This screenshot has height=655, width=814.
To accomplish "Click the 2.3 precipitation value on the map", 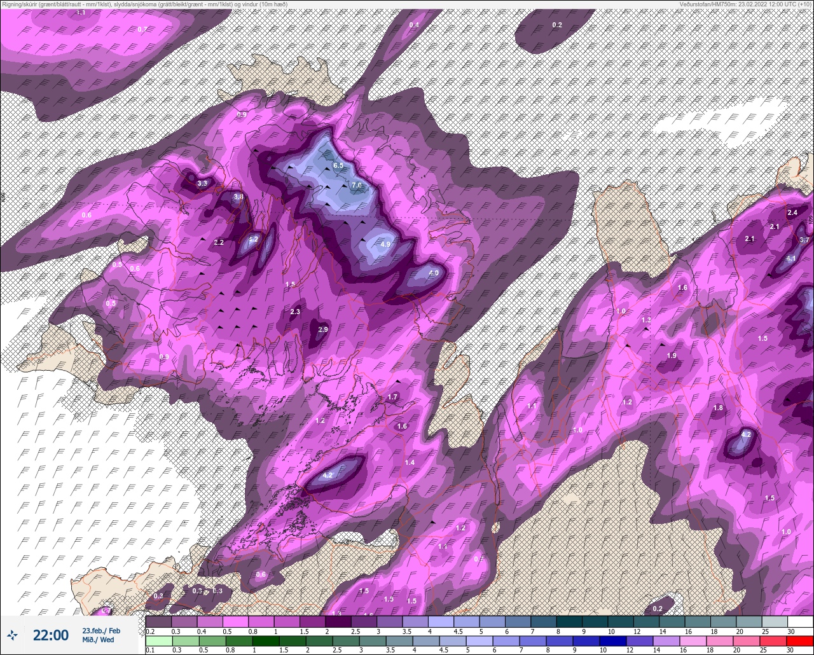I will click(x=295, y=312).
